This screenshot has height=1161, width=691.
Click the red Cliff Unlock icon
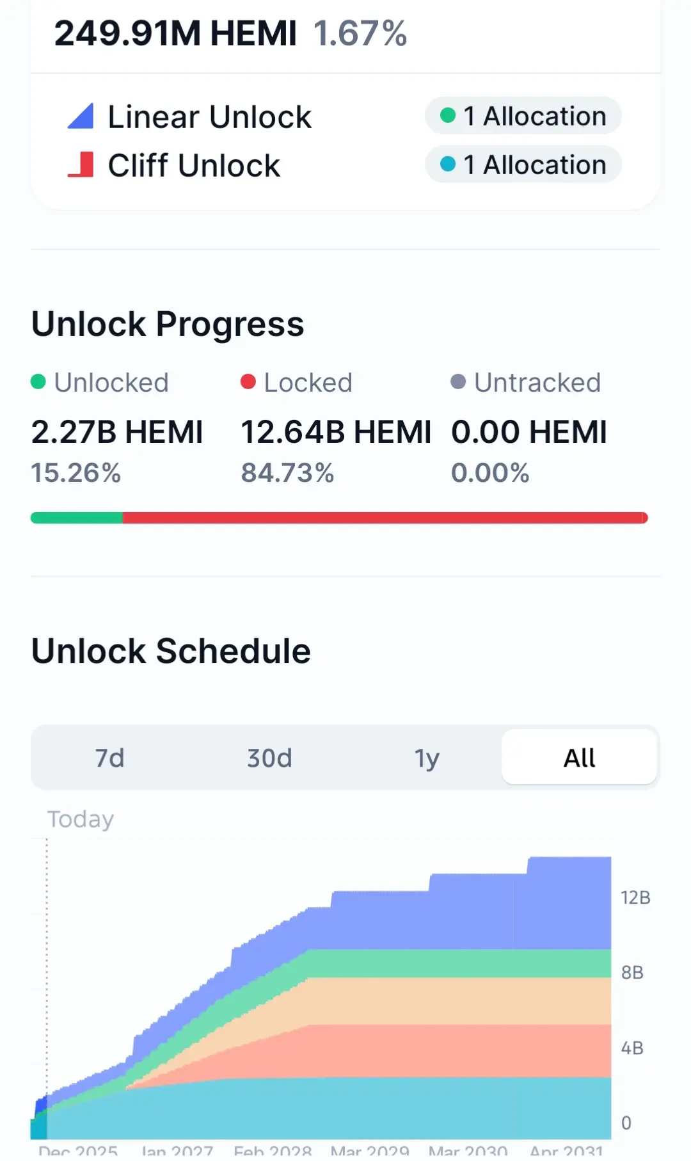click(81, 164)
